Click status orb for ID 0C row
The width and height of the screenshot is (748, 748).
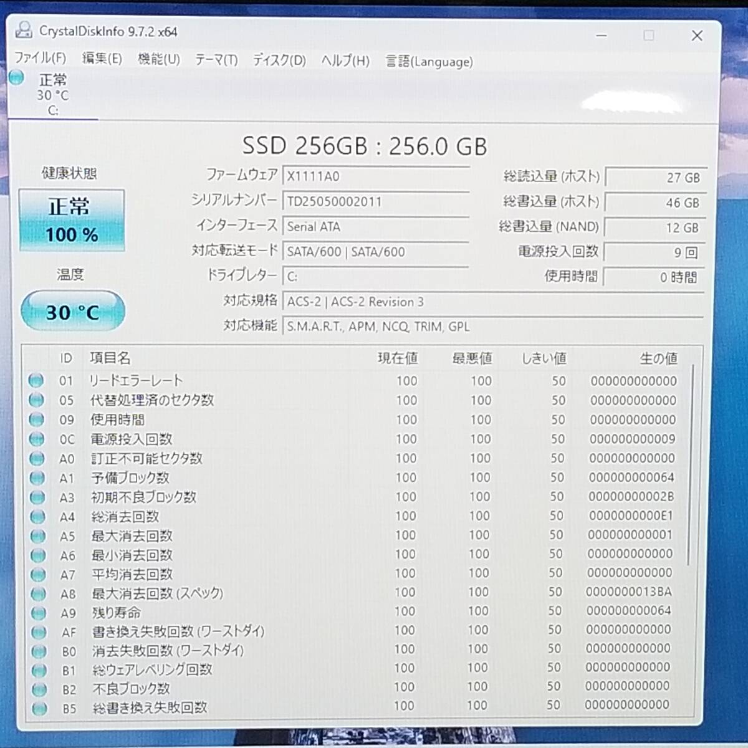point(37,439)
